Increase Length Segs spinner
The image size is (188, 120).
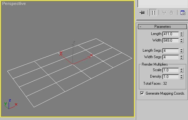(x=182, y=49)
